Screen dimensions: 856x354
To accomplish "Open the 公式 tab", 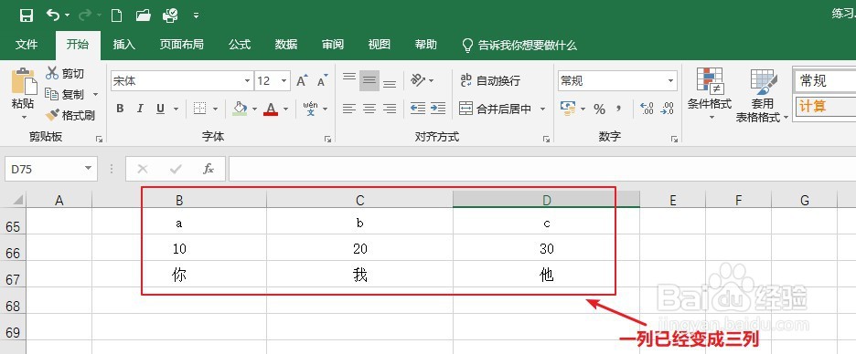I will coord(239,45).
